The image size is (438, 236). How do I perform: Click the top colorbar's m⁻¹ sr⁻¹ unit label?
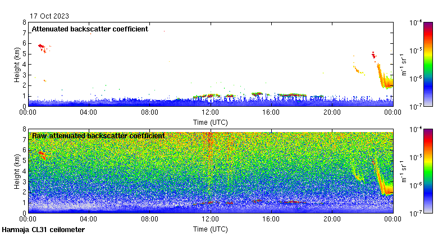tap(404, 65)
